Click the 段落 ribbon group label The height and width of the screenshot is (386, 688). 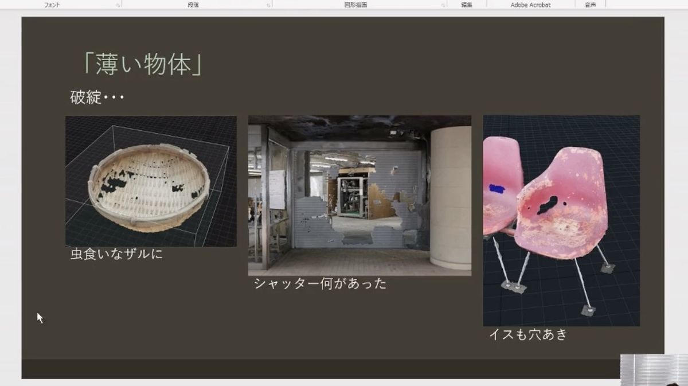[193, 5]
